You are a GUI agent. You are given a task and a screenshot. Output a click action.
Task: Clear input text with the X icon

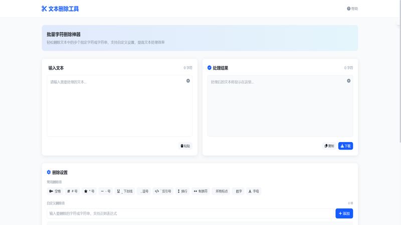(188, 80)
